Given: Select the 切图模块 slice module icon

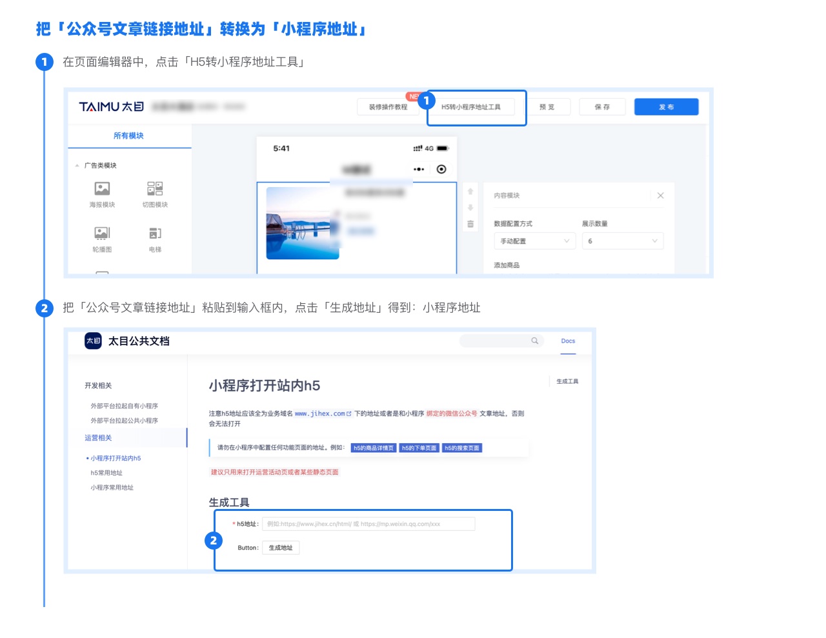Looking at the screenshot, I should tap(155, 188).
